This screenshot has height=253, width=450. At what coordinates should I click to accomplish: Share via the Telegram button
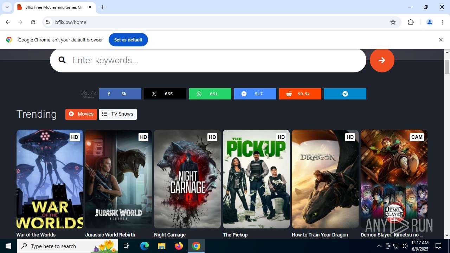345,94
